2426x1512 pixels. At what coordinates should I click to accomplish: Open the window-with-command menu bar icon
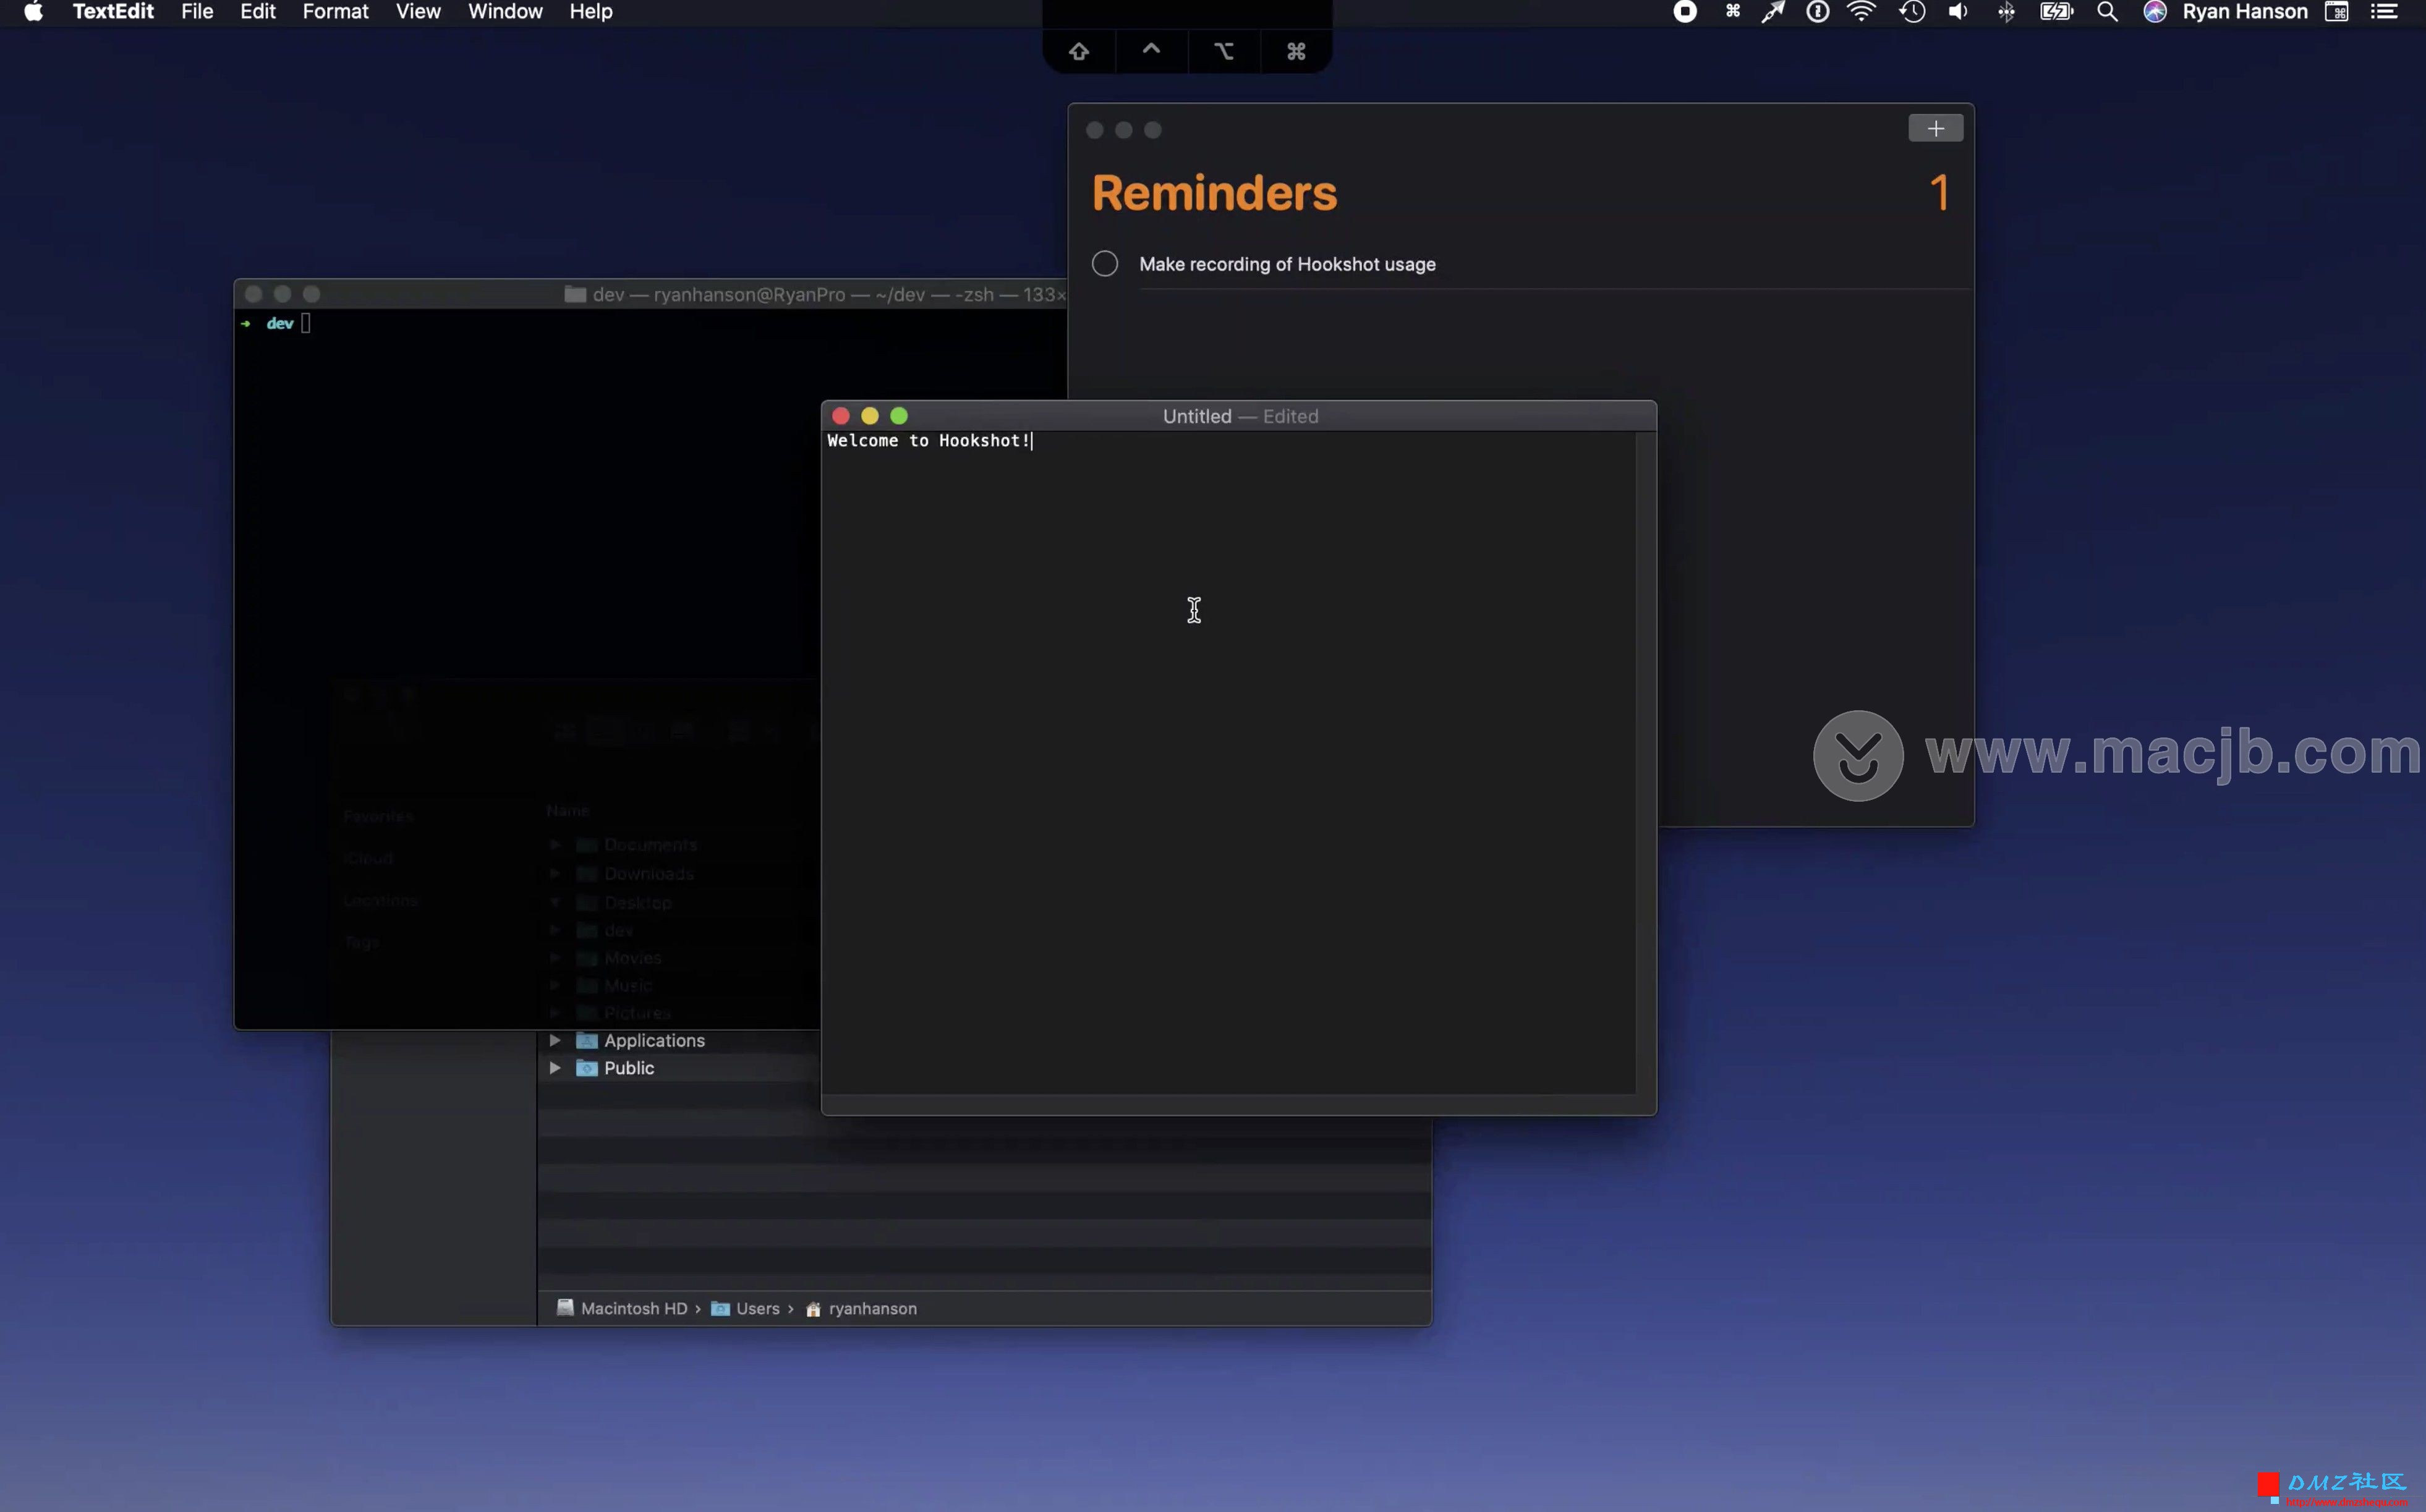pyautogui.click(x=2337, y=12)
